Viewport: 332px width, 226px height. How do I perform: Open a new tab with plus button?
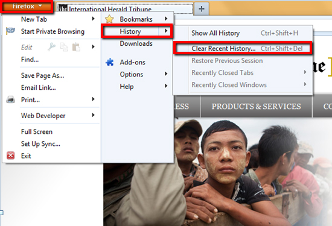point(202,9)
